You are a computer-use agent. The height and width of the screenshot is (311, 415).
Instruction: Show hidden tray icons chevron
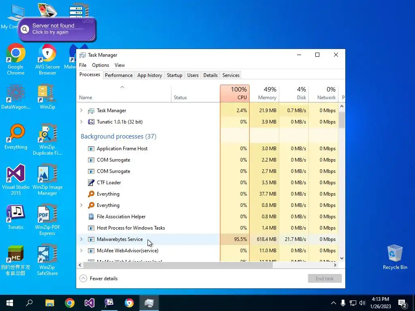334,303
